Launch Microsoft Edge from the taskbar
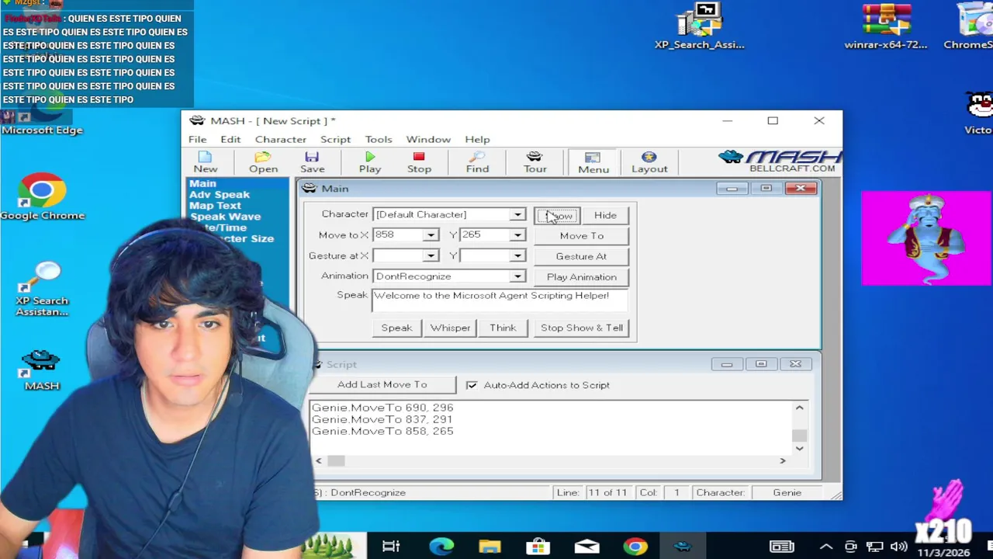Screen dimensions: 993x559 (x=441, y=547)
